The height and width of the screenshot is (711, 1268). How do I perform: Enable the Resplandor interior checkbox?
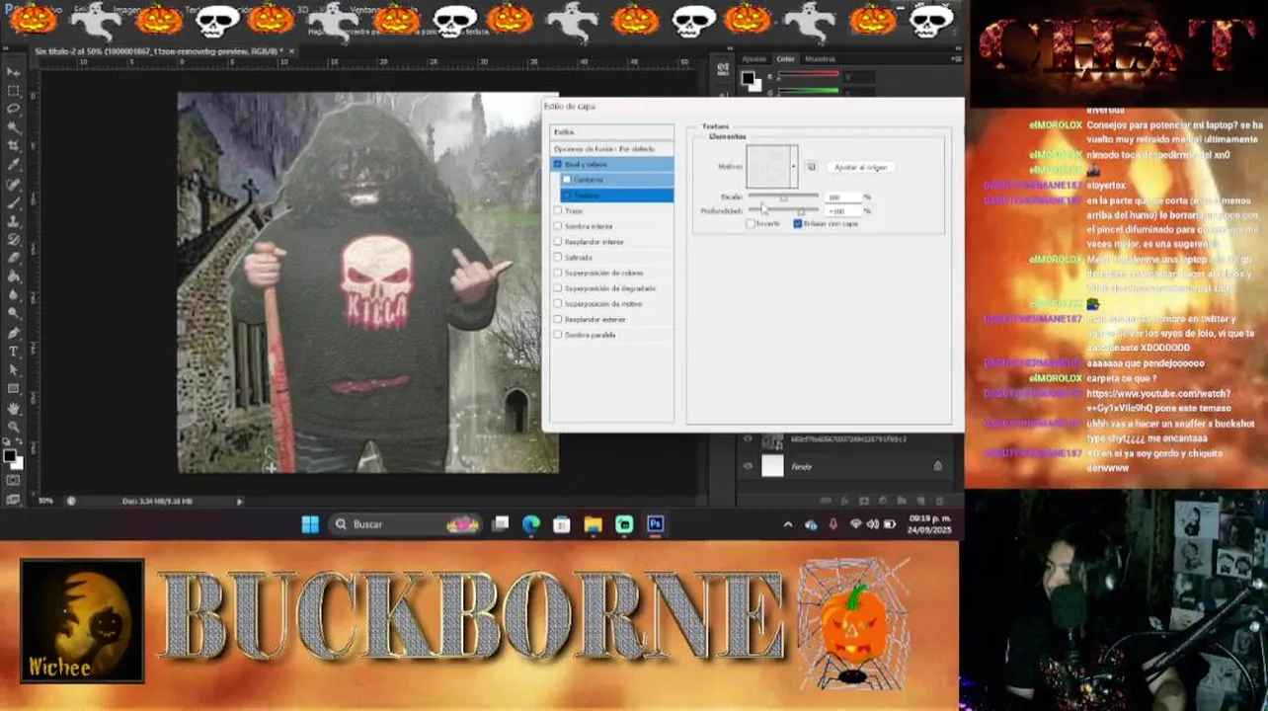(558, 242)
